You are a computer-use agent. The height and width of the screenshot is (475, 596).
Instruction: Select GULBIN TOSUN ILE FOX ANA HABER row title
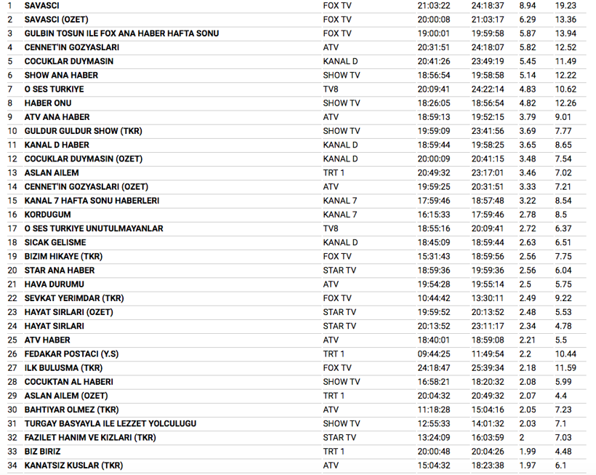coord(121,33)
